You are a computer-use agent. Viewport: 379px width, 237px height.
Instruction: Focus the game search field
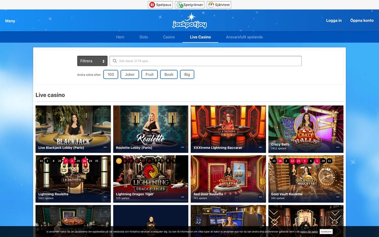[206, 61]
